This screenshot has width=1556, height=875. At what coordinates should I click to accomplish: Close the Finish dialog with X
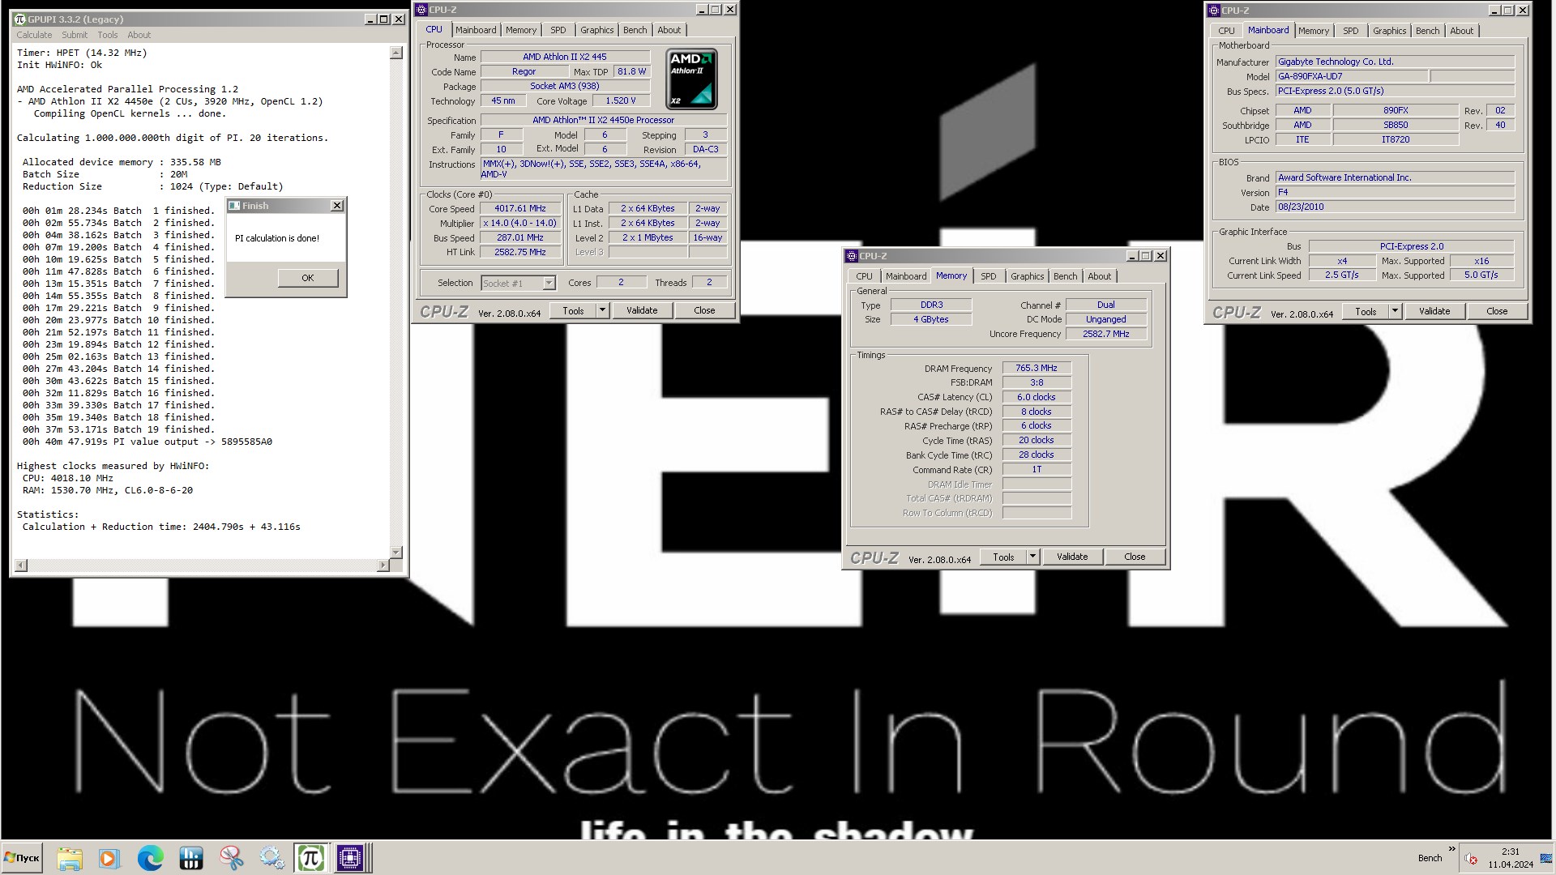(x=337, y=206)
